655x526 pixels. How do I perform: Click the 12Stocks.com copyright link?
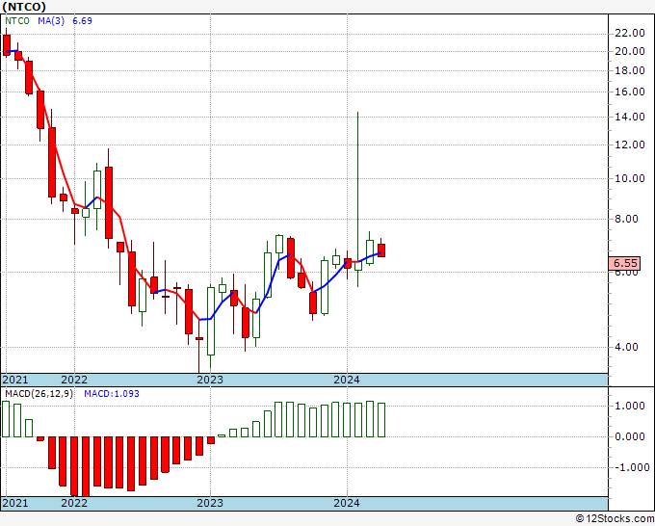pyautogui.click(x=615, y=519)
